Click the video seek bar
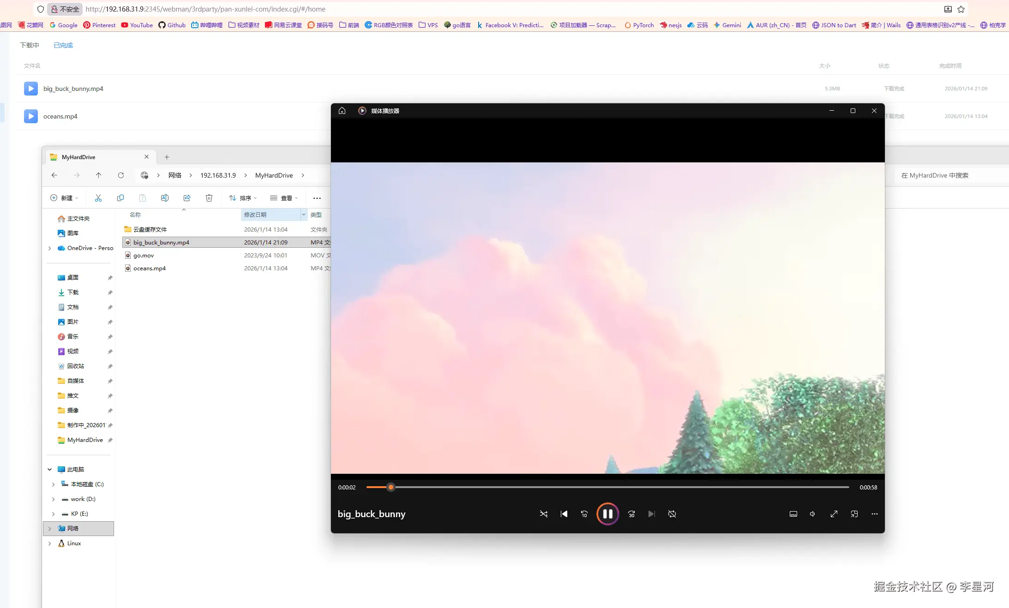Viewport: 1009px width, 608px height. click(x=600, y=487)
